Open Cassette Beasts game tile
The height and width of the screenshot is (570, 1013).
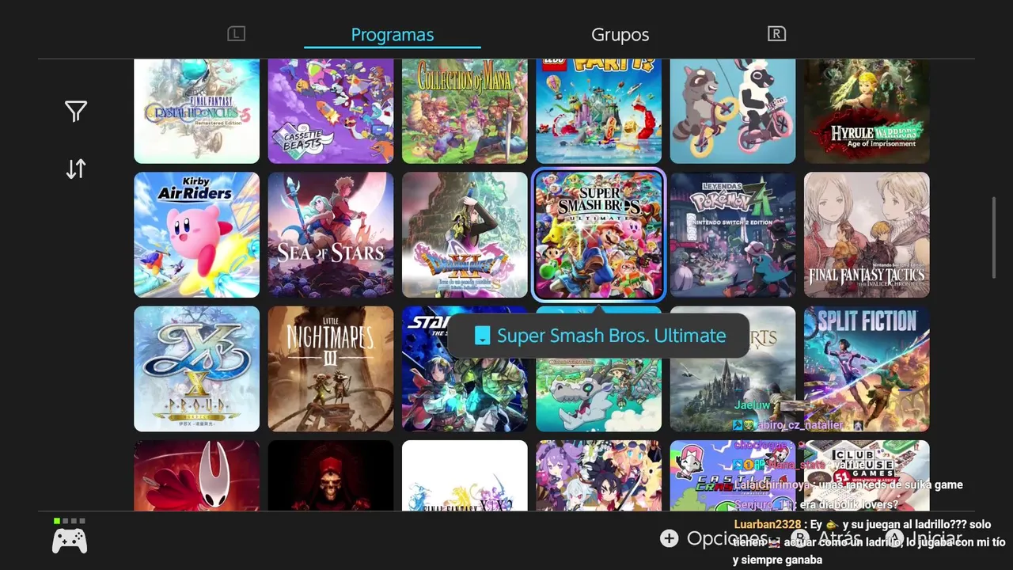point(331,111)
